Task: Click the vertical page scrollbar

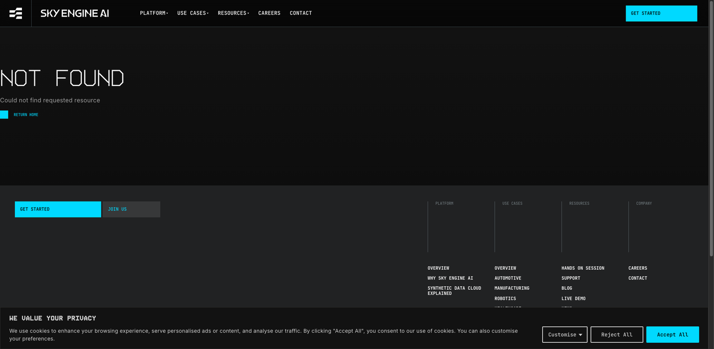Action: click(711, 129)
